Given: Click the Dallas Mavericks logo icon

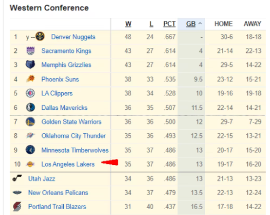Looking at the screenshot, I should pyautogui.click(x=30, y=107).
